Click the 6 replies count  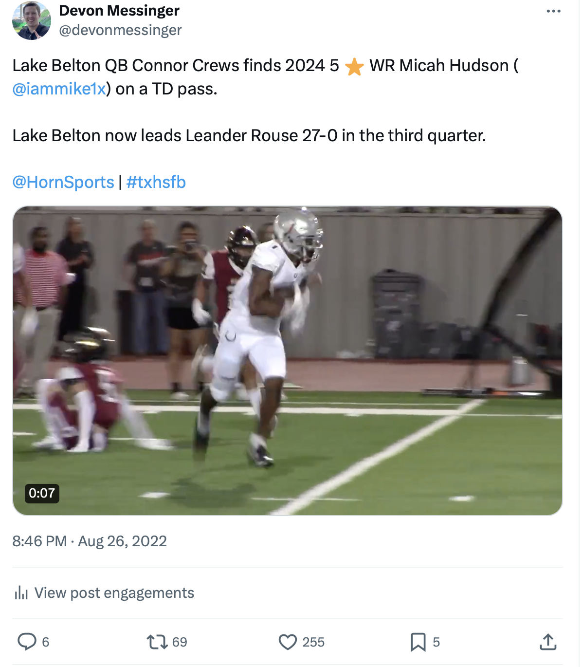coord(46,642)
